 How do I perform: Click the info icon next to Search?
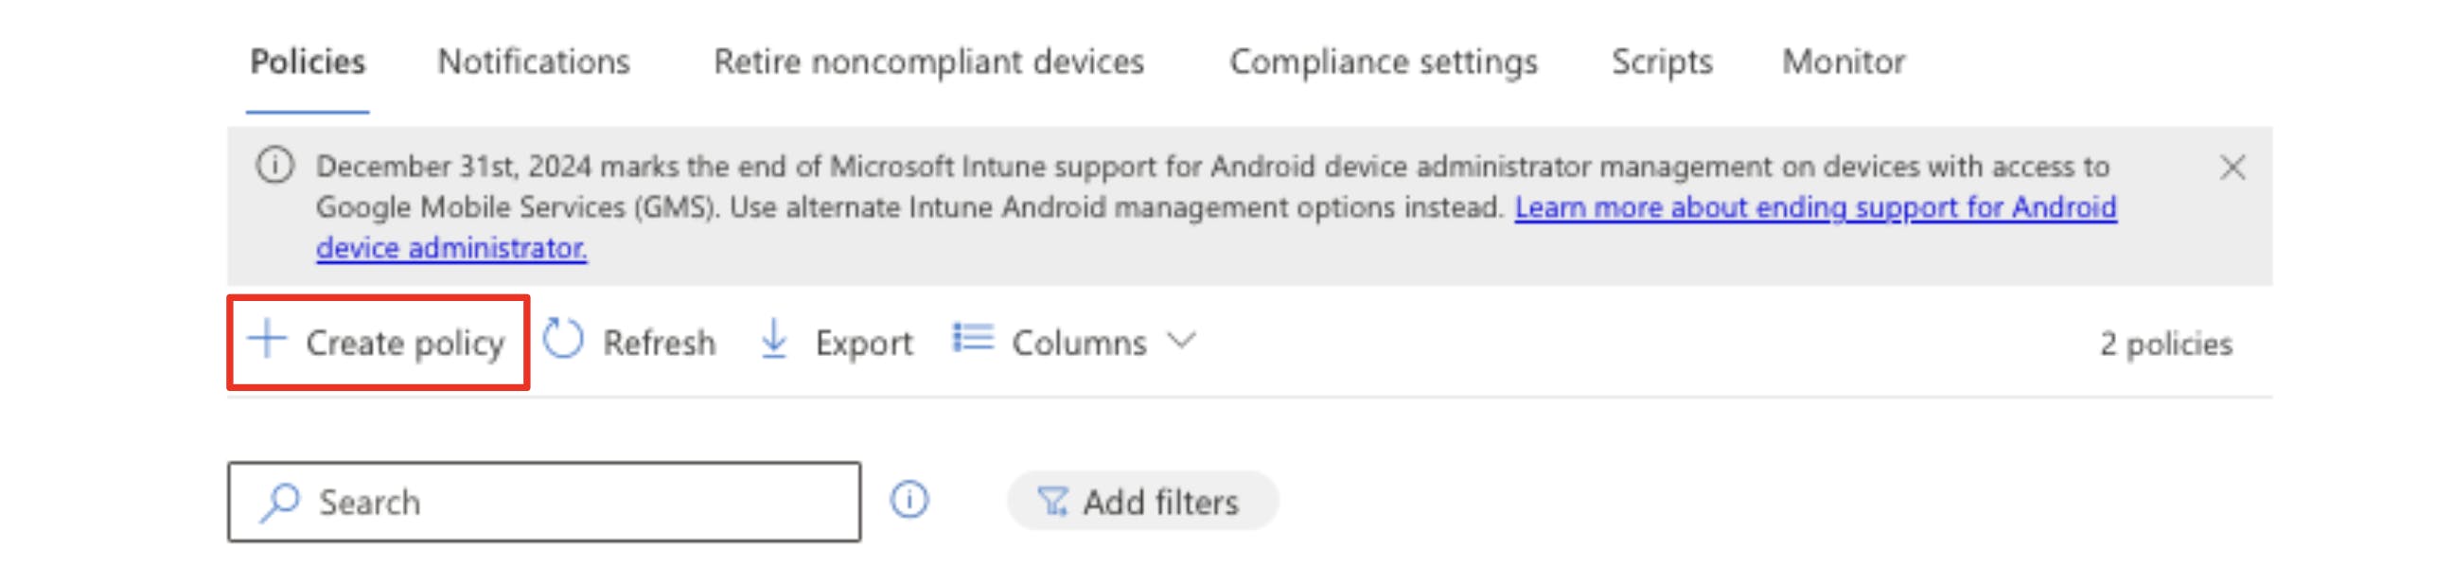[x=909, y=500]
